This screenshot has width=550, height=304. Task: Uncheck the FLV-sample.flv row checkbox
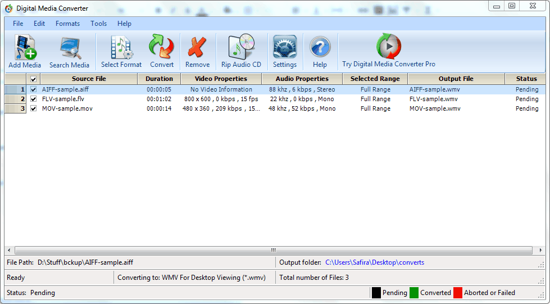pos(33,99)
